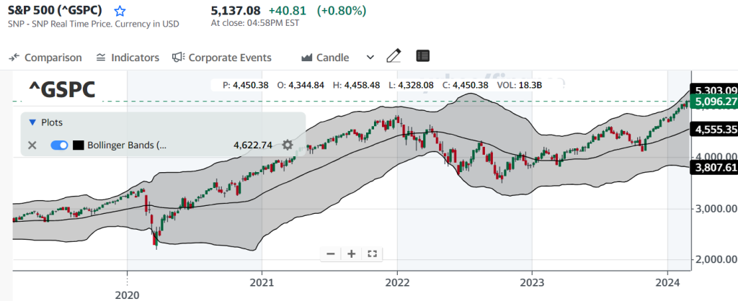Click the 2022 timeline label

(x=397, y=283)
